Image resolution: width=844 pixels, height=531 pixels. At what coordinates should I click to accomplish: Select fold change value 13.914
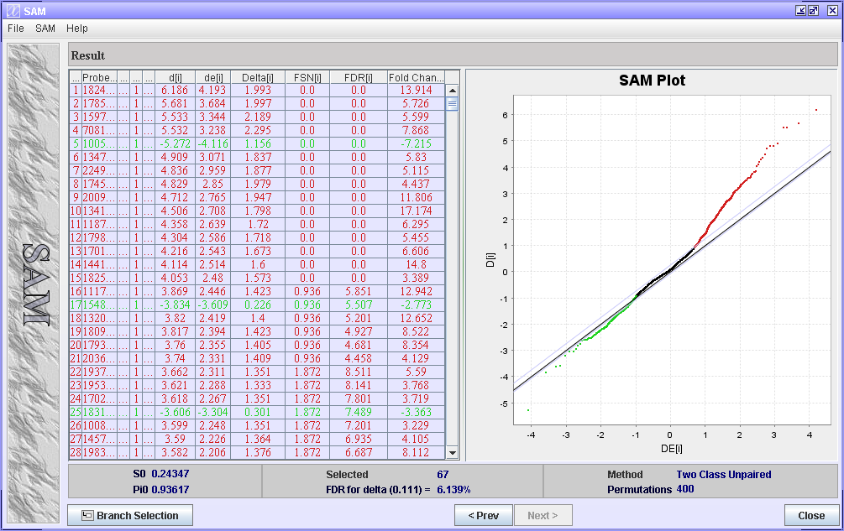tap(416, 91)
